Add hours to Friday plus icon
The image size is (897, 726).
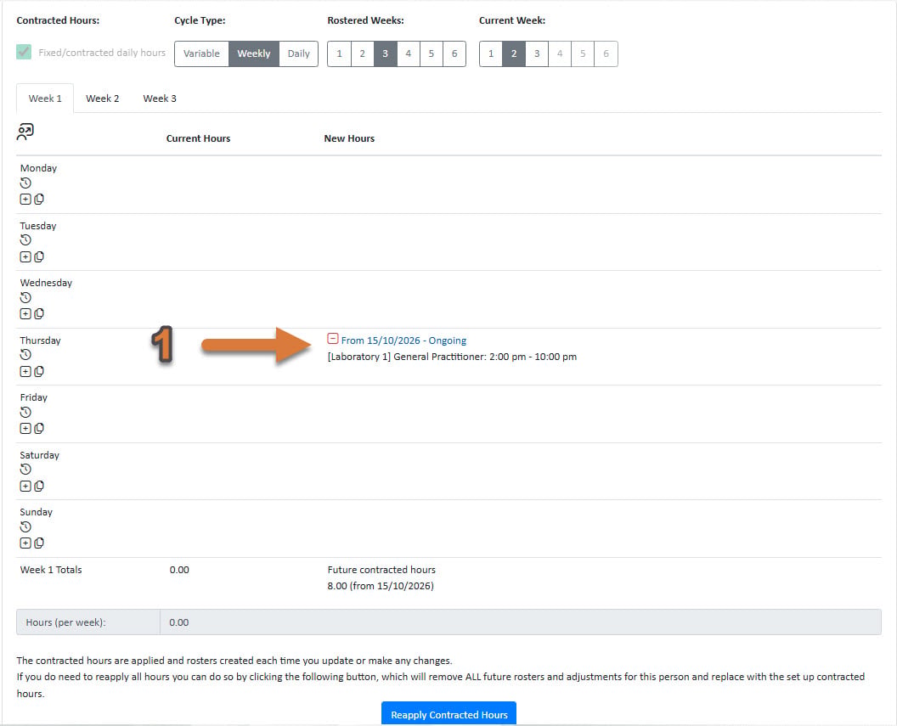(25, 428)
